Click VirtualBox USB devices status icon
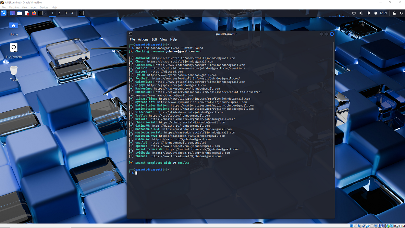405x228 pixels. [368, 226]
